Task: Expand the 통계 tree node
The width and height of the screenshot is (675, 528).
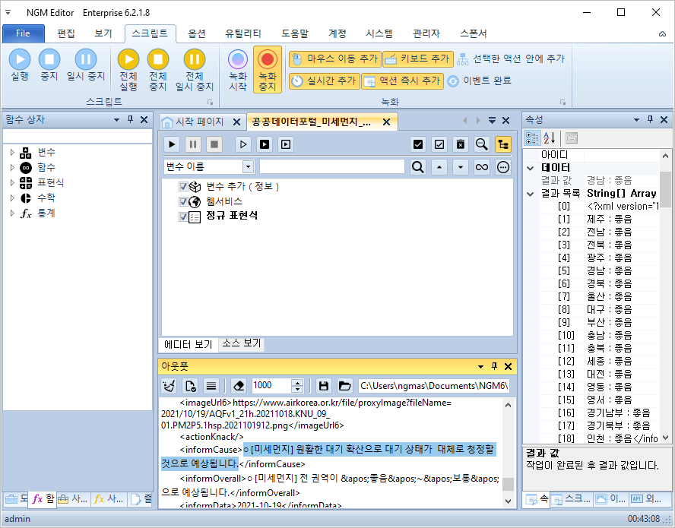Action: 12,213
